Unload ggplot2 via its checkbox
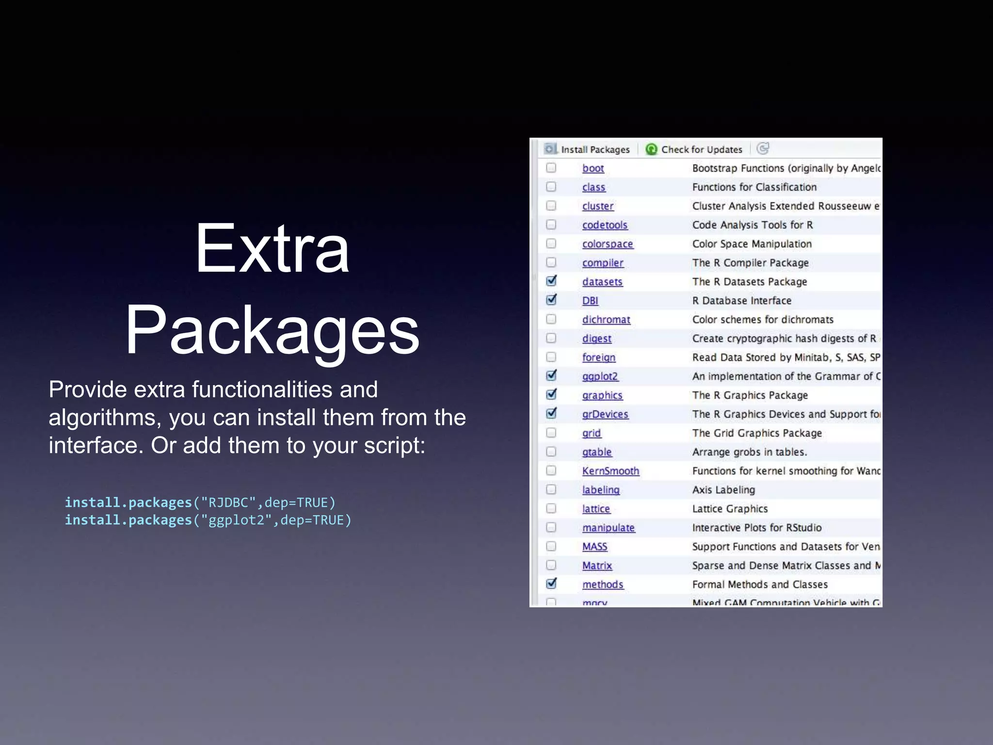 click(x=551, y=375)
